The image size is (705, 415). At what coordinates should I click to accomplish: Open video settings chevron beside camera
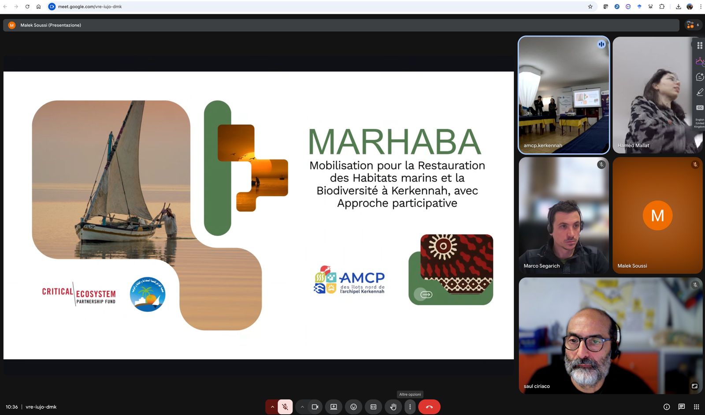(x=302, y=407)
